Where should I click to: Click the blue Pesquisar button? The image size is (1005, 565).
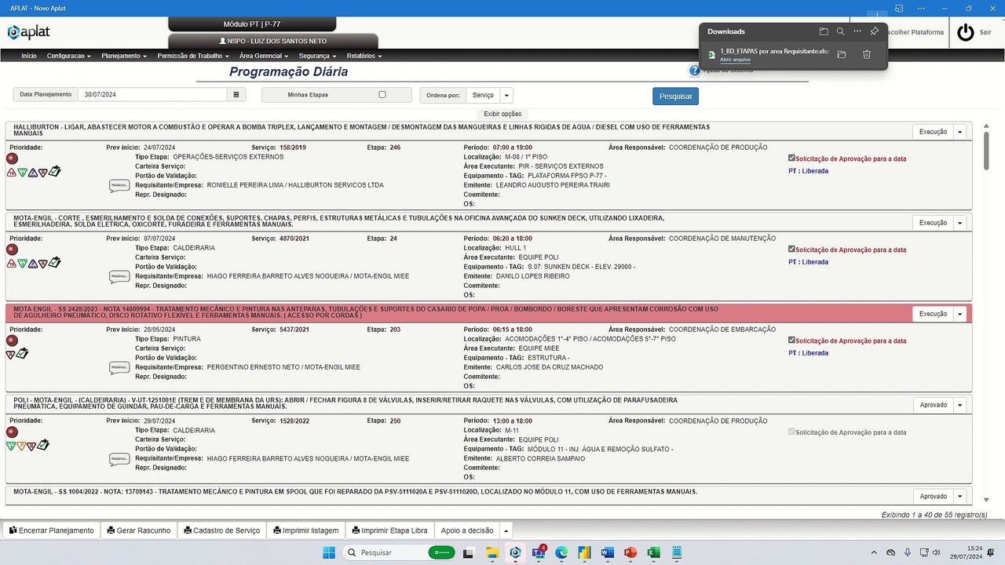[x=675, y=96]
